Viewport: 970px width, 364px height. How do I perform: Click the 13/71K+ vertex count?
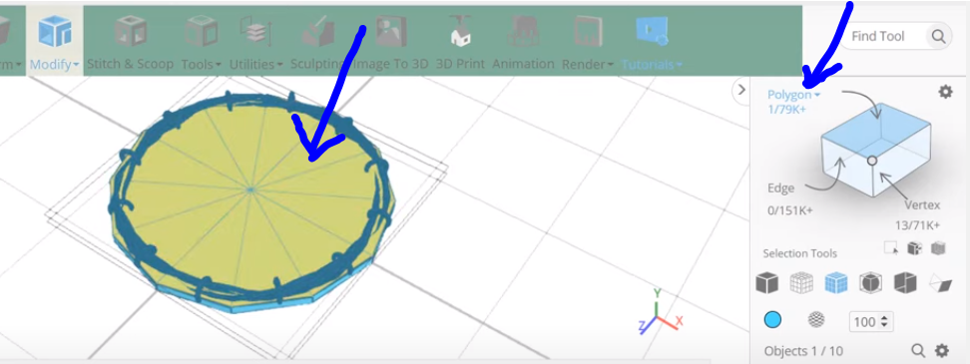tap(917, 225)
